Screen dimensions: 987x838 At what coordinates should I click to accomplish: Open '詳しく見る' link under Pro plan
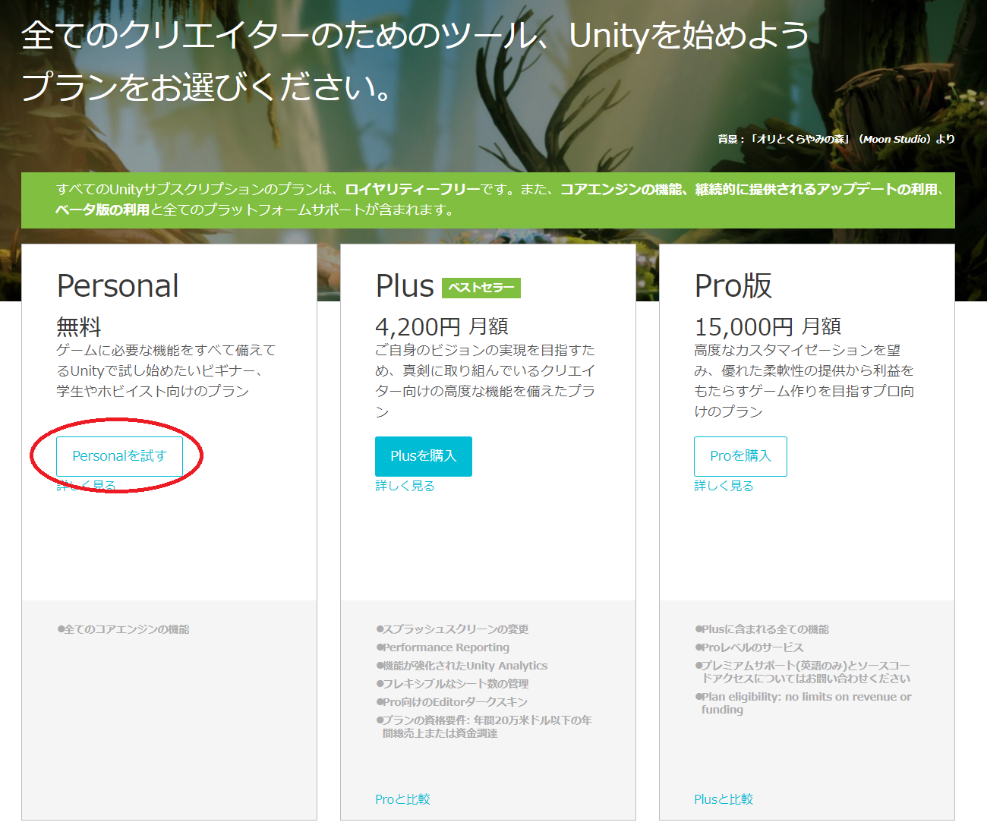[724, 486]
